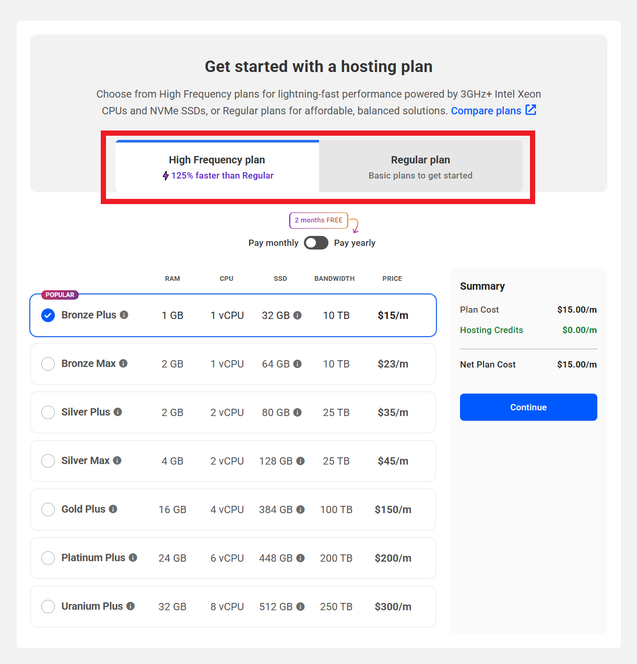Open the info icon next to Bronze Plus

tap(124, 315)
